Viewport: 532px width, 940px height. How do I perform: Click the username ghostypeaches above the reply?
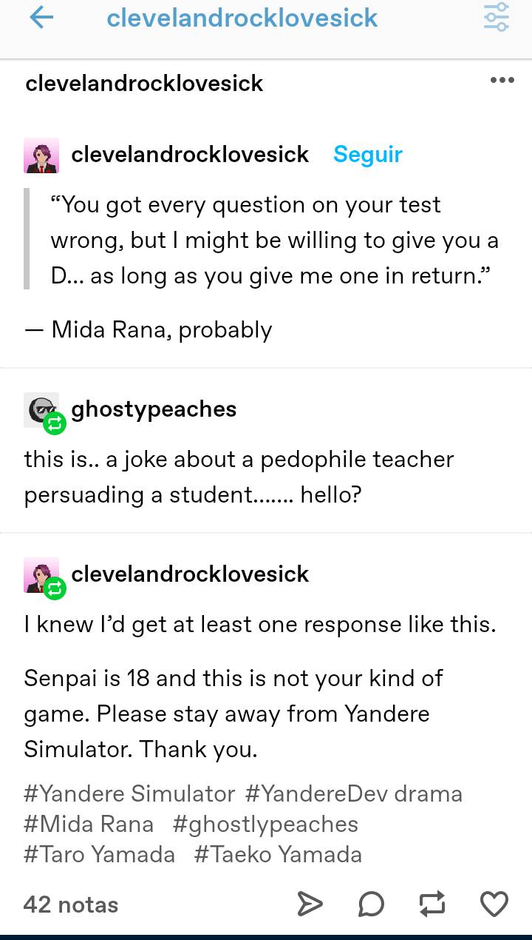click(x=154, y=409)
